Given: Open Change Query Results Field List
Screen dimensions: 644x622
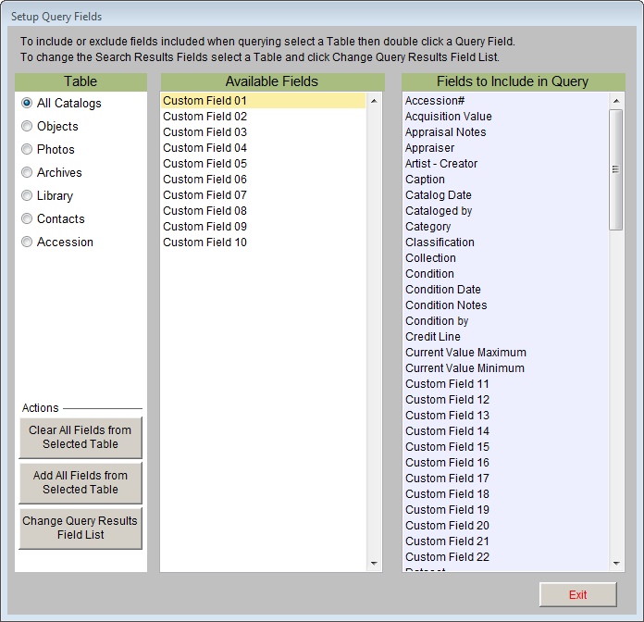Looking at the screenshot, I should point(80,528).
